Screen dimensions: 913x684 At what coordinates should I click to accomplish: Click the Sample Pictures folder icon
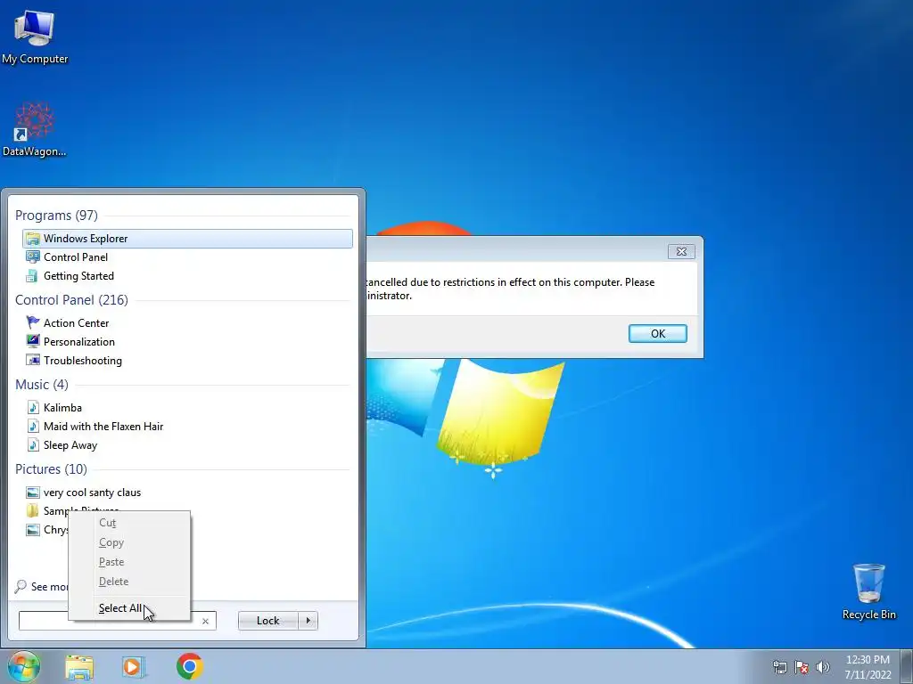coord(33,510)
